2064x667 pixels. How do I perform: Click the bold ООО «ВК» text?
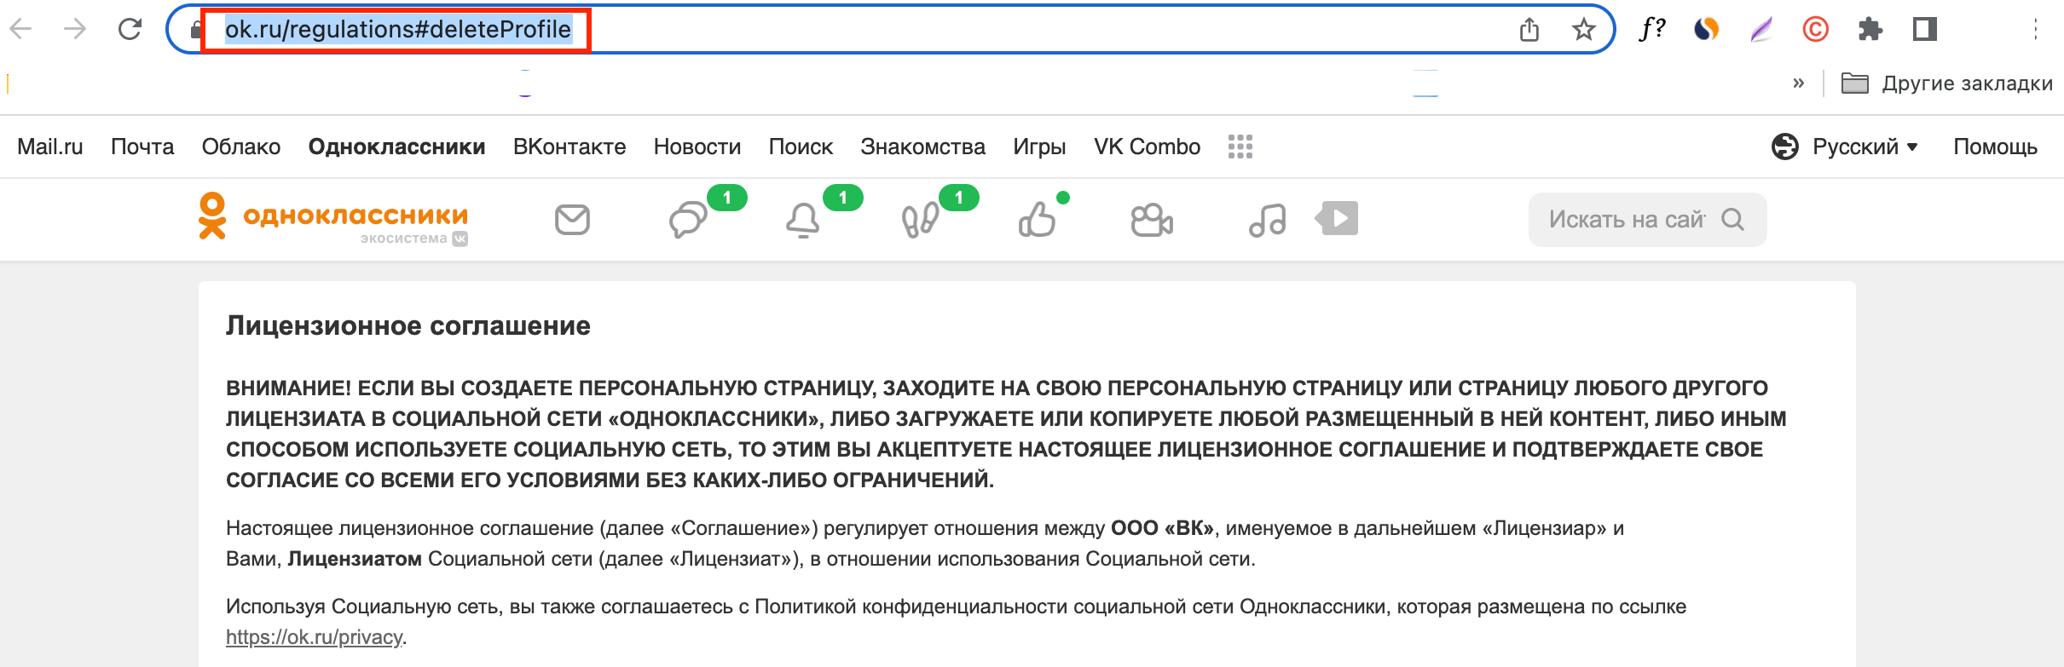(x=1162, y=528)
